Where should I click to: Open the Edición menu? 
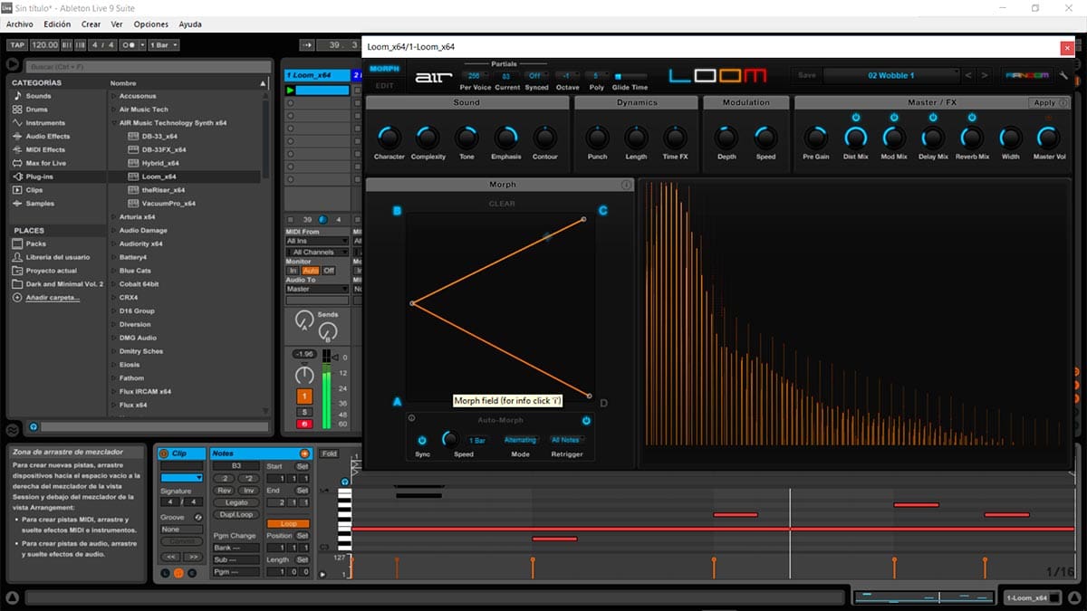pyautogui.click(x=57, y=24)
